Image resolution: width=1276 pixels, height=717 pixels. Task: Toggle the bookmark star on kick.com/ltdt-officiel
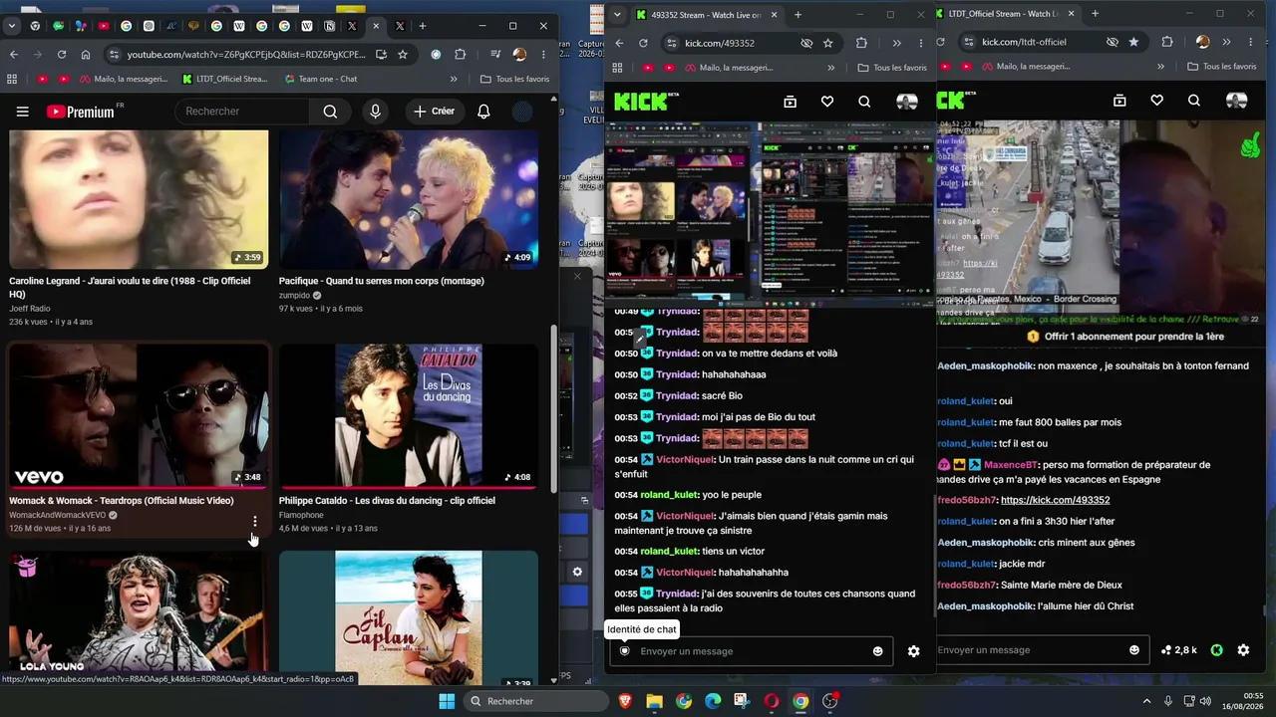(1134, 42)
